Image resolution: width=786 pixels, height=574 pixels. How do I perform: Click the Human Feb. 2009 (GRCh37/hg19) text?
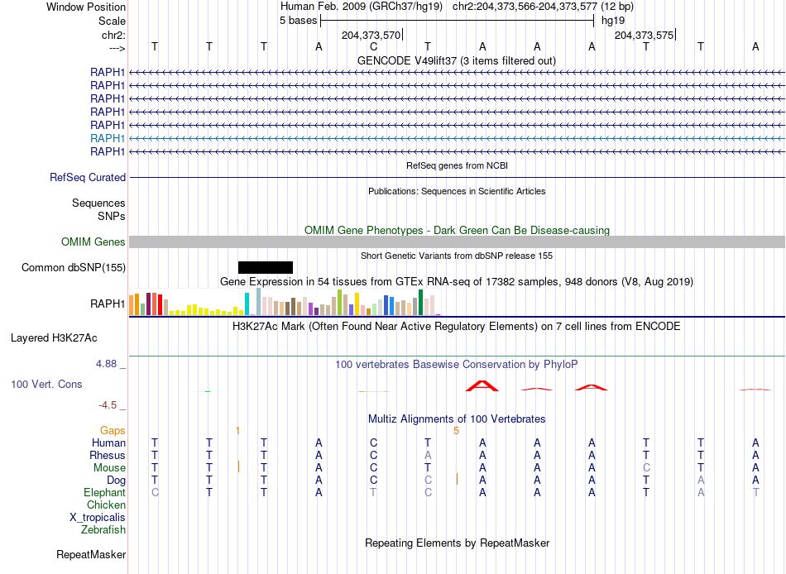362,7
